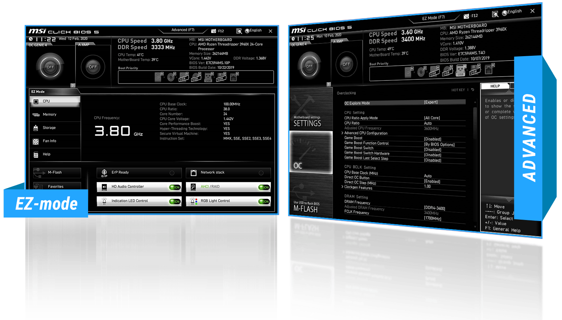Select Game Boost Last Select Step setting
The height and width of the screenshot is (320, 562).
[x=405, y=159]
